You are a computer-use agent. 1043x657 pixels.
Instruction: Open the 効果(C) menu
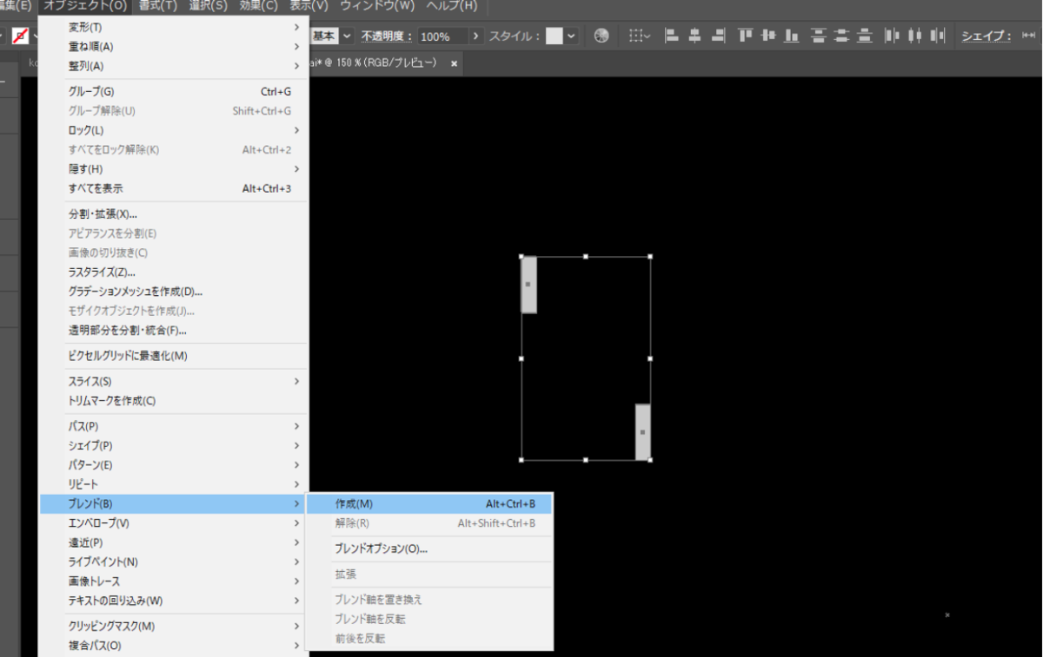click(x=258, y=6)
